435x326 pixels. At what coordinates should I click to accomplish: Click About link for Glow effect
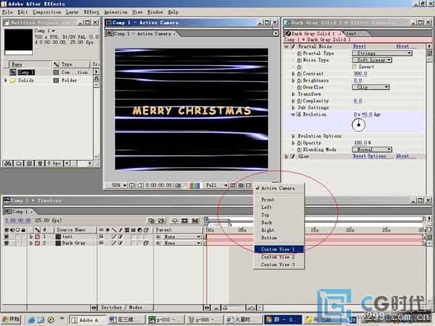click(402, 156)
